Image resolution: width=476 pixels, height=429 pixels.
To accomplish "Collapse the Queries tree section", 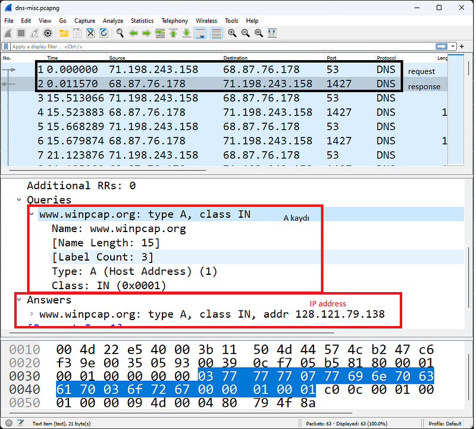I will 19,199.
